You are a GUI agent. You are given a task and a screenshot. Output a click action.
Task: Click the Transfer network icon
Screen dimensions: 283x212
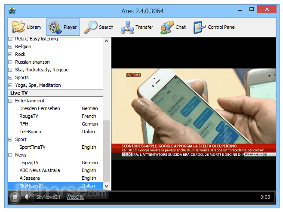(127, 27)
